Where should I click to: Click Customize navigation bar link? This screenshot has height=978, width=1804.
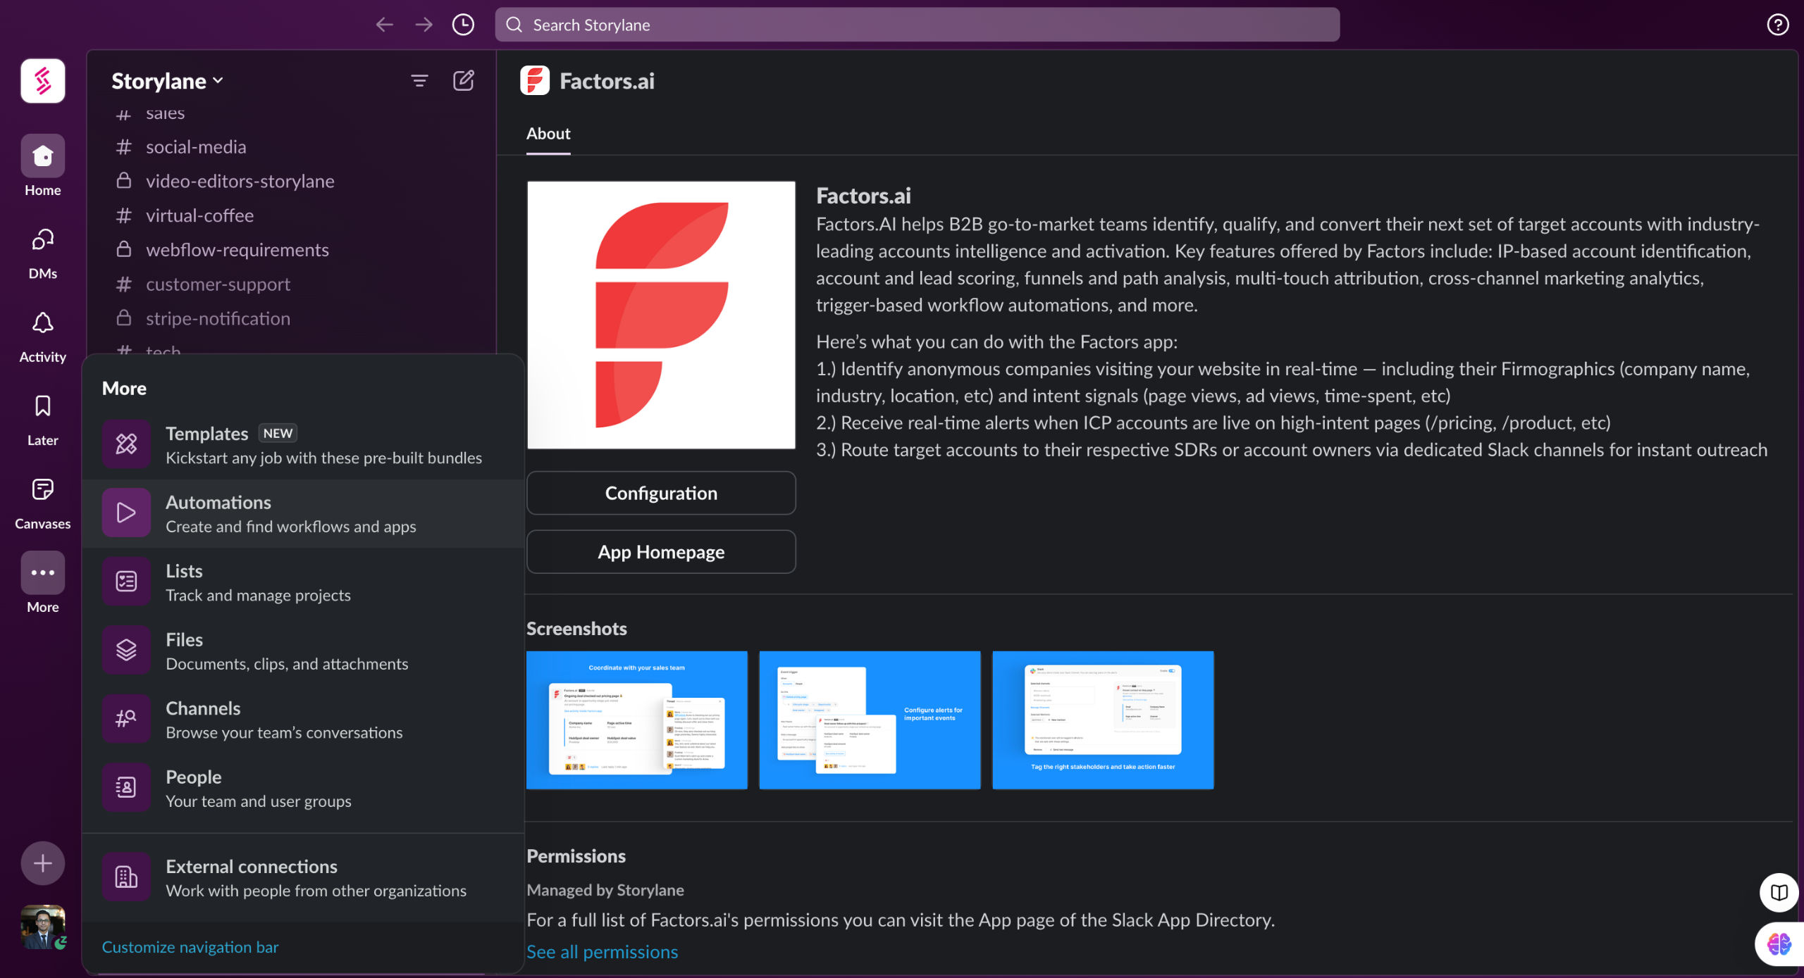pos(190,947)
